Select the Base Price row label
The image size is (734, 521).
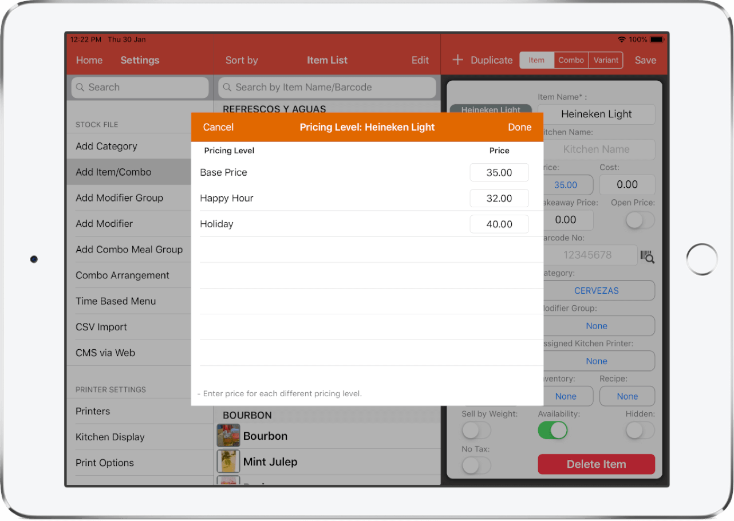pyautogui.click(x=223, y=172)
